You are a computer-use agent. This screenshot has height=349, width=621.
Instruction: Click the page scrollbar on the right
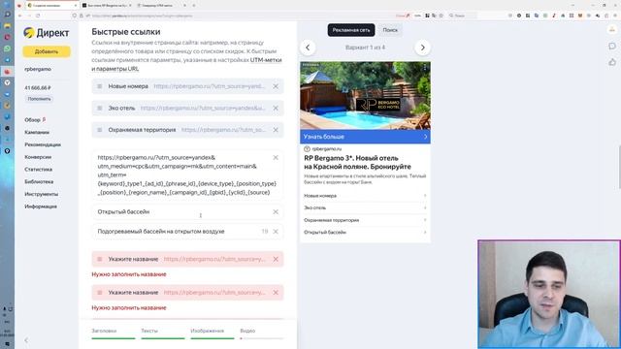pyautogui.click(x=619, y=167)
